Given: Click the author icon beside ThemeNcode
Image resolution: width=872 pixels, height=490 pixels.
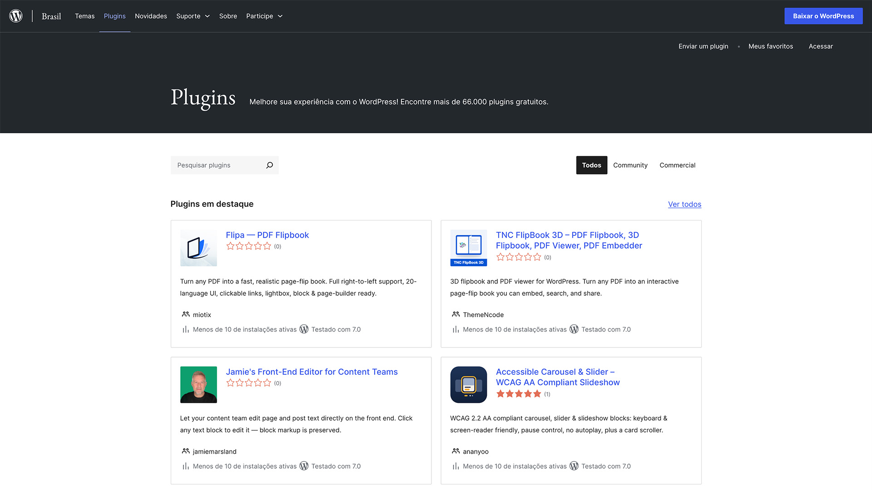Looking at the screenshot, I should 456,314.
